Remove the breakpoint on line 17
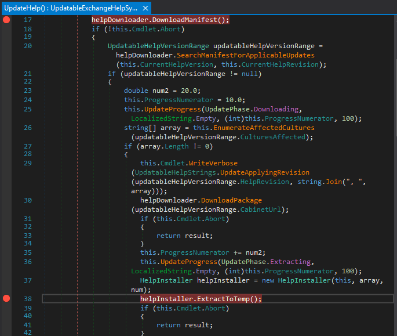Image resolution: width=397 pixels, height=336 pixels. [6, 20]
